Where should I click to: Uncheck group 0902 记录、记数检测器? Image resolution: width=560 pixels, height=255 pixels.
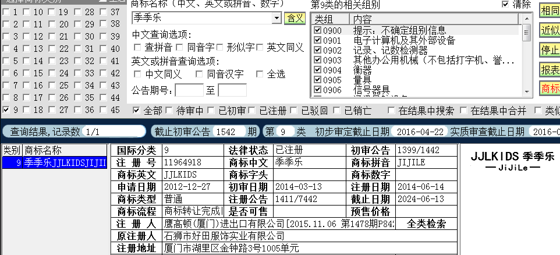pos(317,50)
